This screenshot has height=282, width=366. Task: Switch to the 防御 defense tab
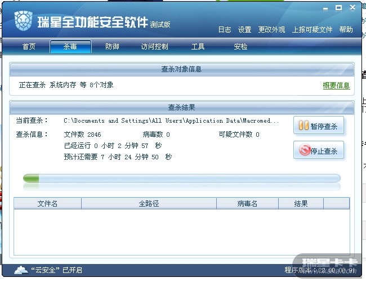(112, 46)
